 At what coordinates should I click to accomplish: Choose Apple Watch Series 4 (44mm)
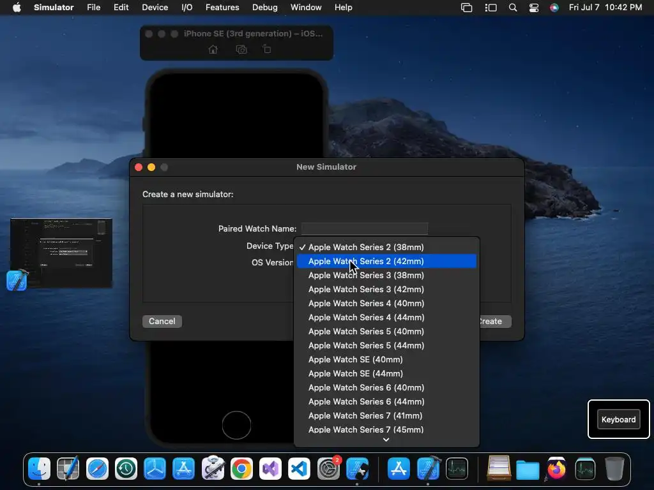pos(386,318)
